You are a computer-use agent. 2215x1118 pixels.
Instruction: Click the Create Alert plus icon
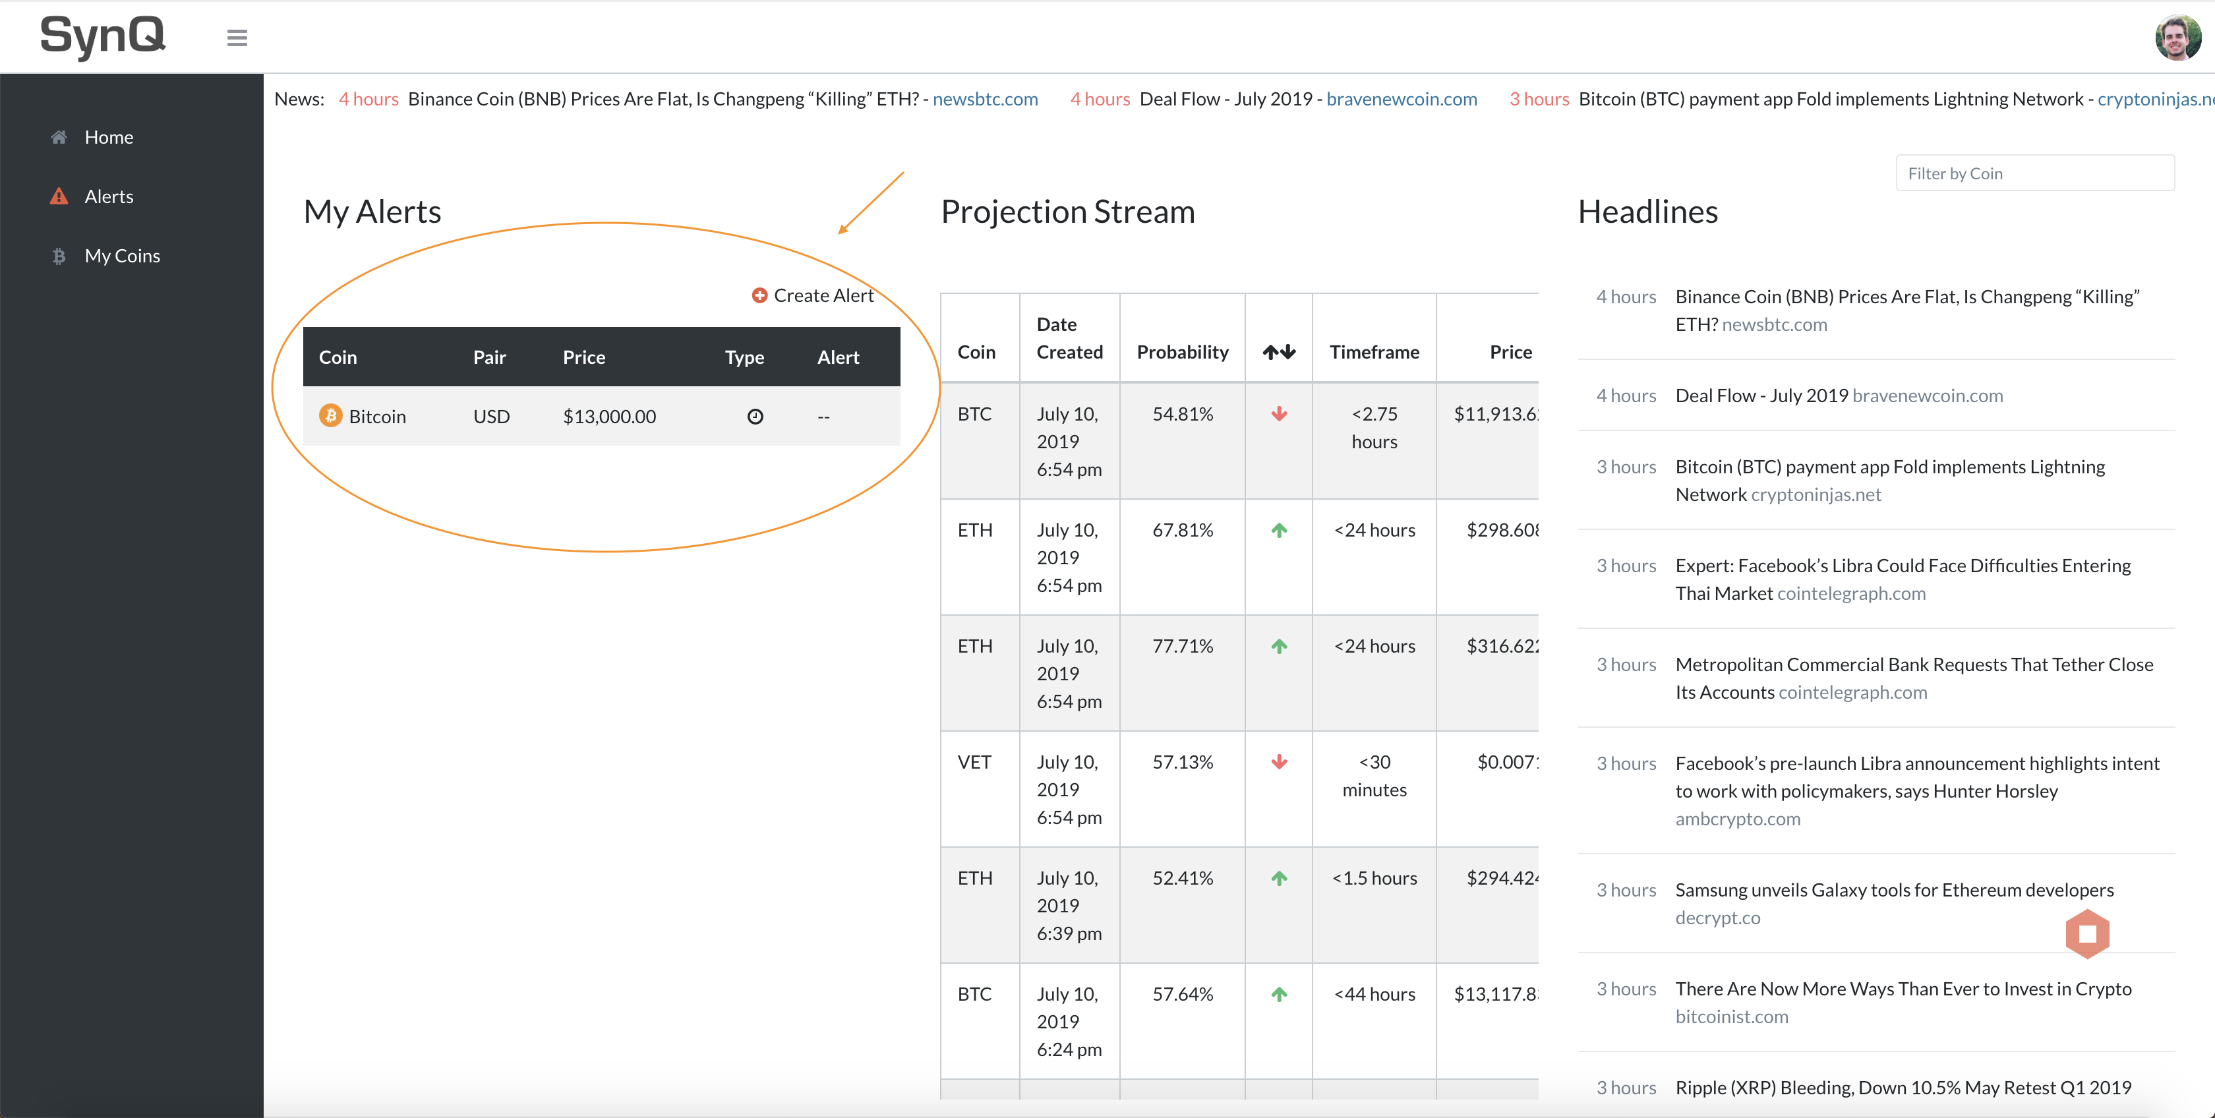[759, 295]
